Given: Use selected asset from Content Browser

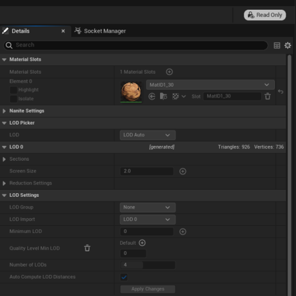Looking at the screenshot, I should [x=152, y=97].
